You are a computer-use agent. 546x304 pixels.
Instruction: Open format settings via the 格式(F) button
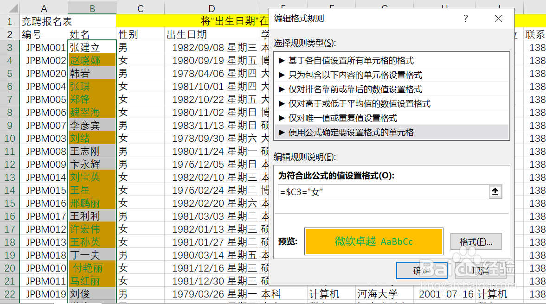(x=476, y=241)
